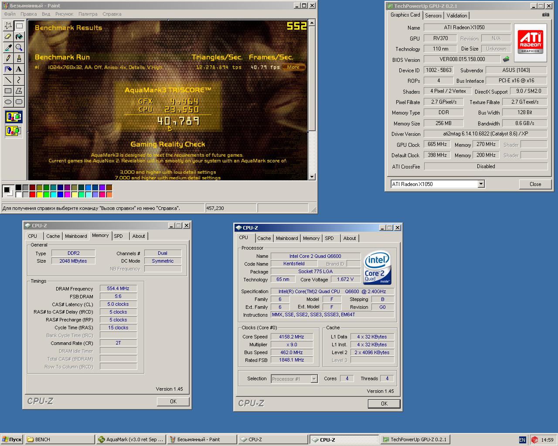Select the Magnifier tool in Paint

tap(19, 47)
